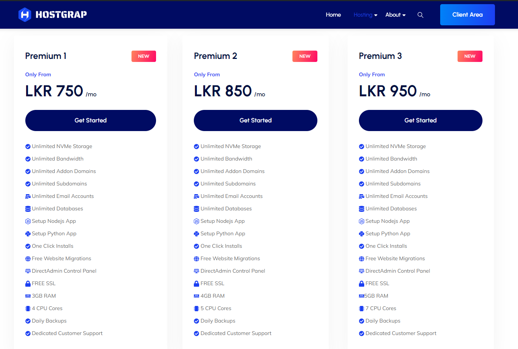This screenshot has height=349, width=518.
Task: Click Nodejs icon in Premium 1 list
Action: 28,221
